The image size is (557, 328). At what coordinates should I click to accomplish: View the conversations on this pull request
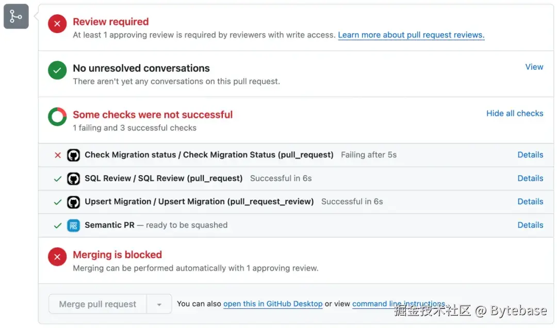click(534, 67)
